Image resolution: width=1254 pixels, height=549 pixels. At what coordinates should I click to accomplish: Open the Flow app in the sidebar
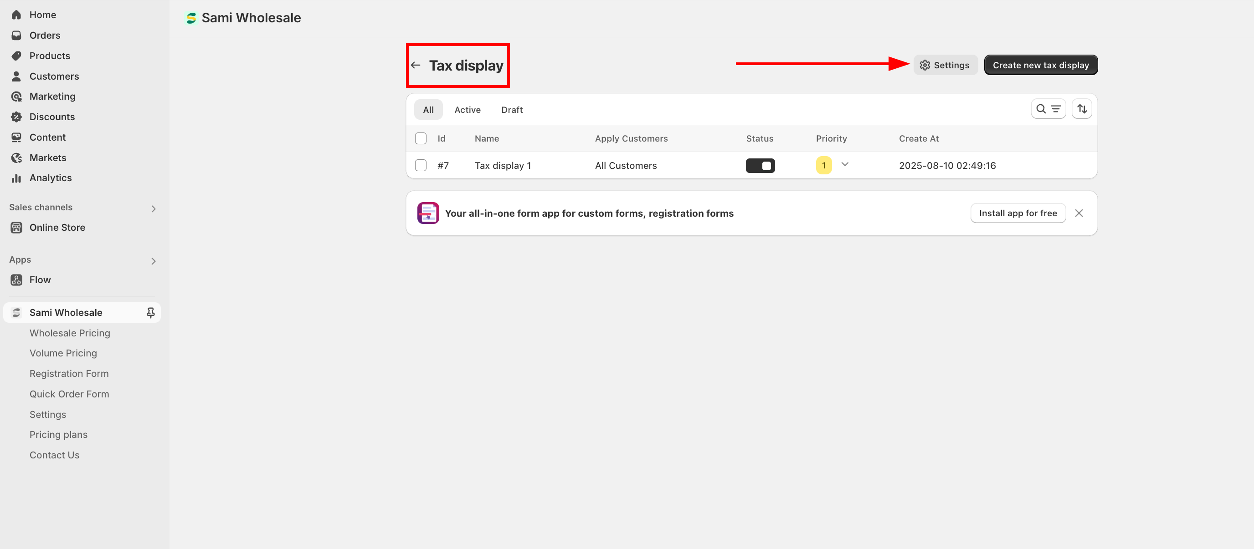click(x=40, y=280)
